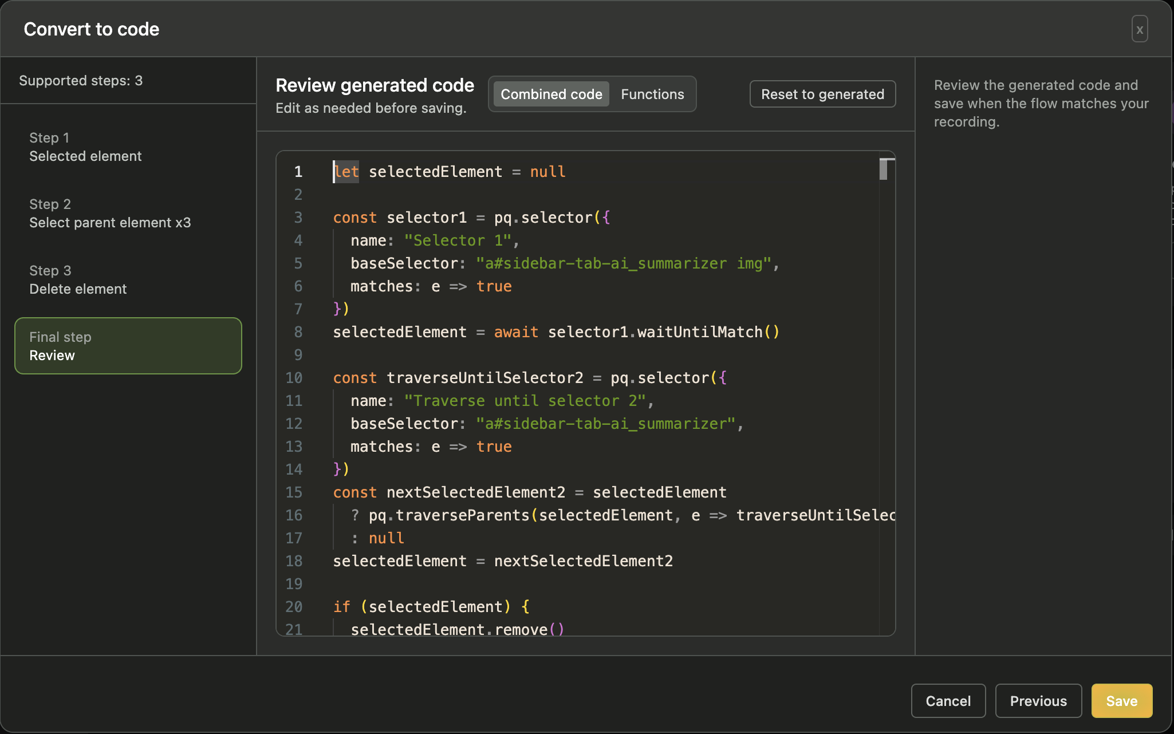
Task: Click the traverseParents call on line 16
Action: click(462, 515)
